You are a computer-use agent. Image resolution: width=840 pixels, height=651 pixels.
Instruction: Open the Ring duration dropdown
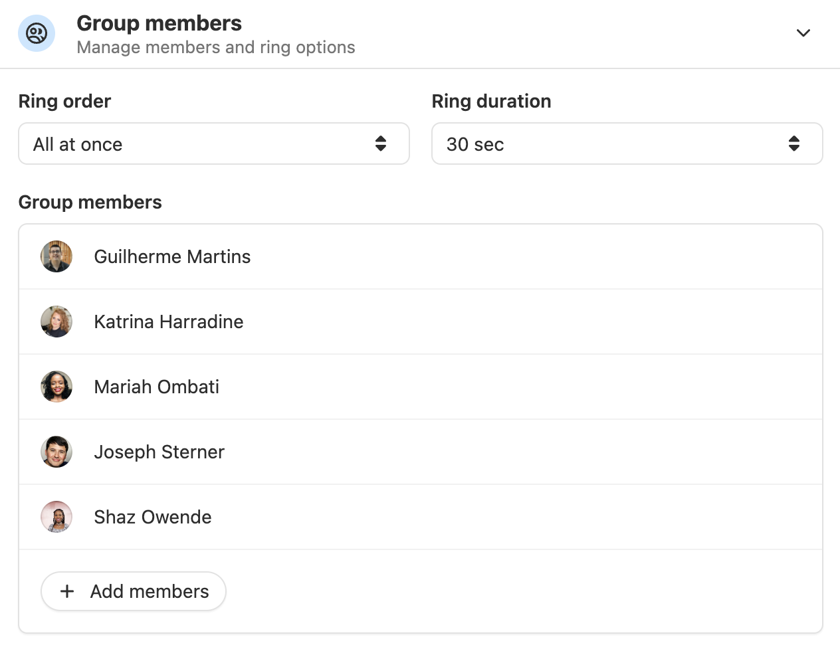tap(627, 143)
